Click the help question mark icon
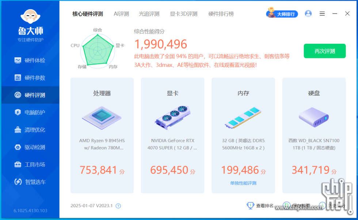358x220 pixels. [118, 206]
